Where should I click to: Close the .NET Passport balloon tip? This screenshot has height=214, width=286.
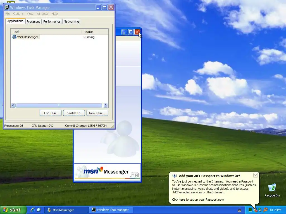255,175
